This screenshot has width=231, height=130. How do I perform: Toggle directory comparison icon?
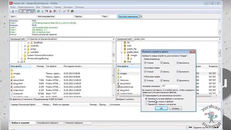point(64,11)
